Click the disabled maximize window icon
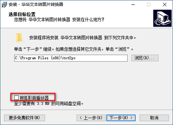Viewport: 173px width, 125px height. coord(148,5)
